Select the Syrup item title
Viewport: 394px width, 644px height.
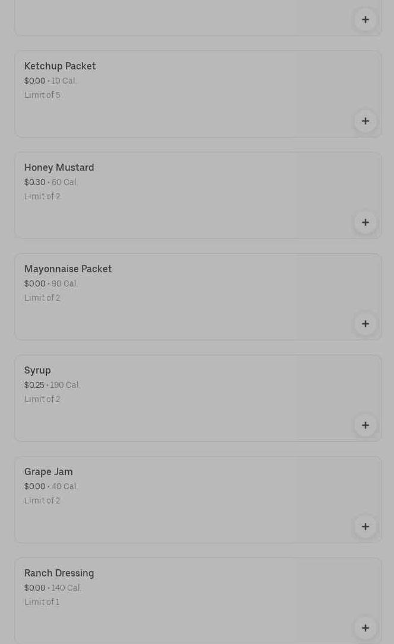37,370
